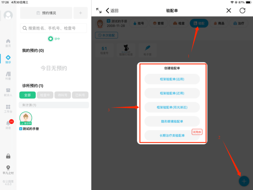Select the 检查中 filter
Viewport: 253px width, 190px height.
tap(45, 95)
